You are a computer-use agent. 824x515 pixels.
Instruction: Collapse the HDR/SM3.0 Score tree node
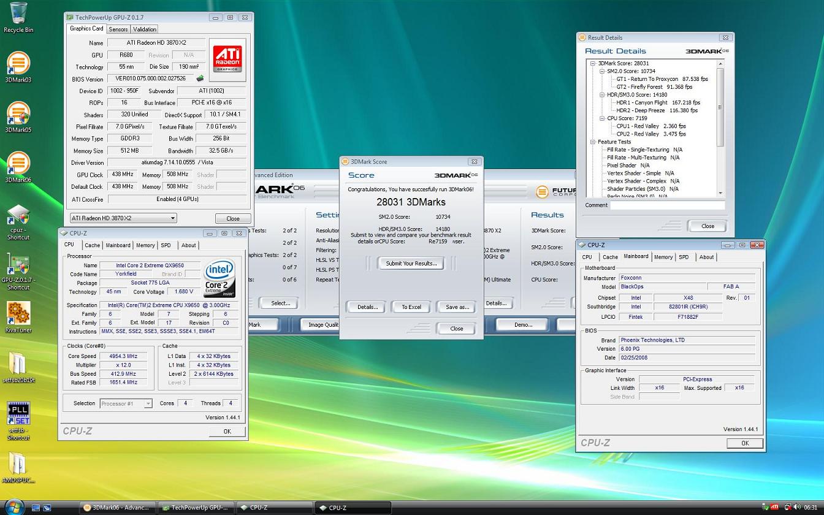click(x=602, y=95)
